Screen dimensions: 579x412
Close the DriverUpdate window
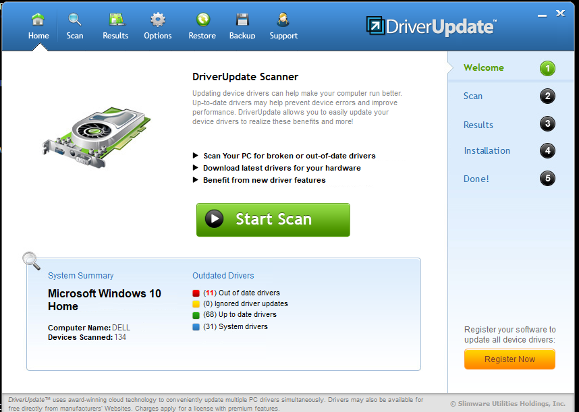pos(561,13)
